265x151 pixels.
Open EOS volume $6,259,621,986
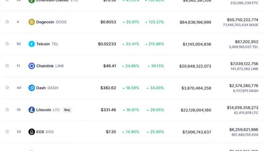point(244,130)
